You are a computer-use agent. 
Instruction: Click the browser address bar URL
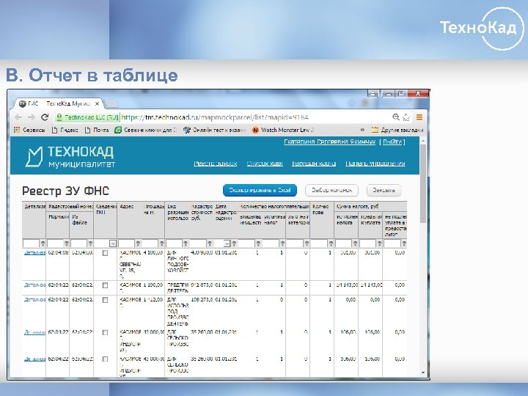click(215, 117)
